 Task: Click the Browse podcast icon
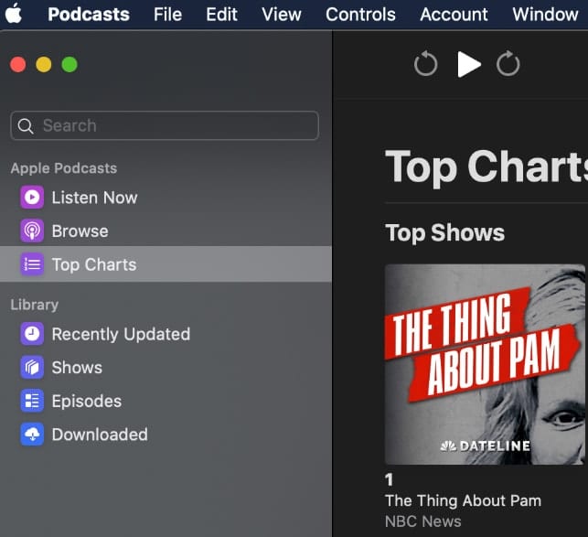click(x=32, y=231)
